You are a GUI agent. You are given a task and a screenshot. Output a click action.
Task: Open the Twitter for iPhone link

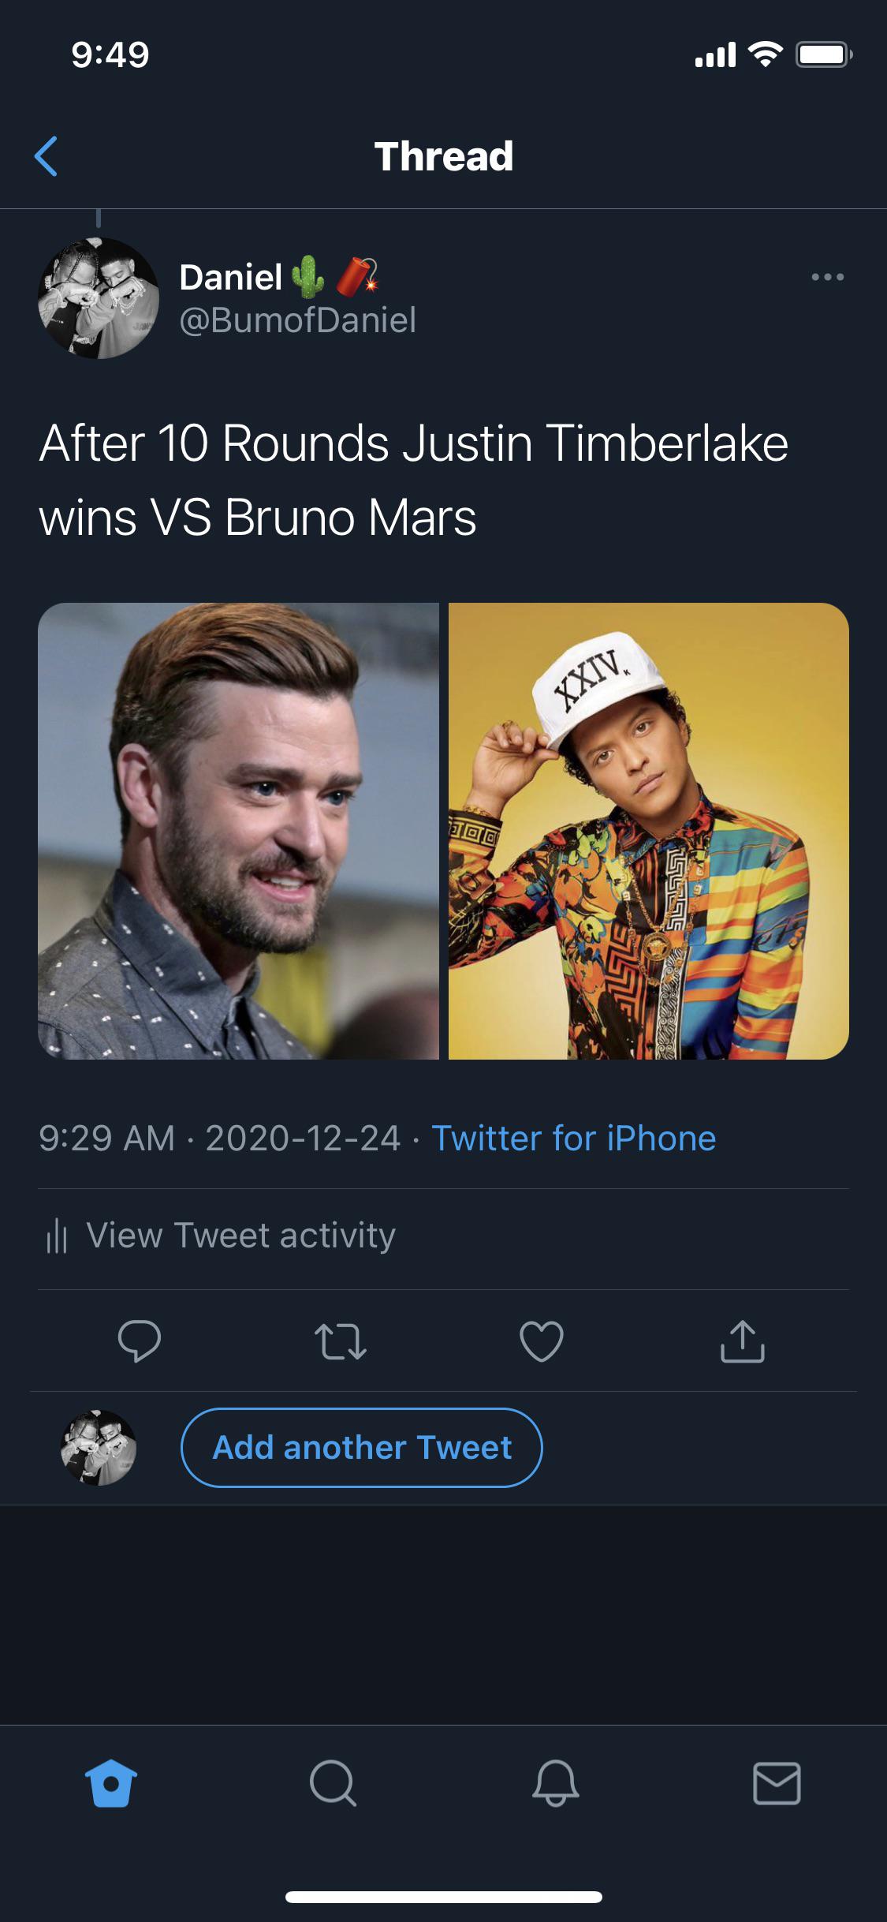tap(573, 1139)
